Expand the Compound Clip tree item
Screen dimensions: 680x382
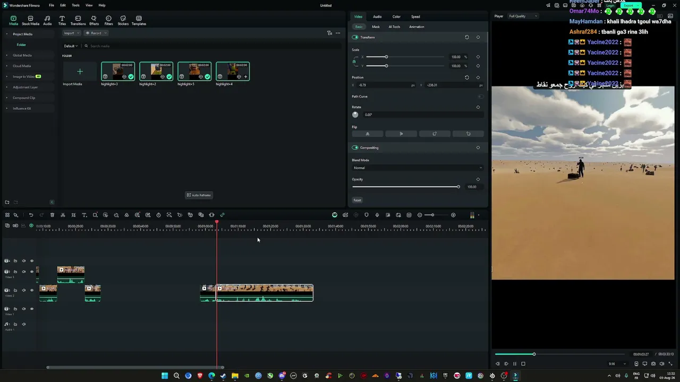coord(7,98)
